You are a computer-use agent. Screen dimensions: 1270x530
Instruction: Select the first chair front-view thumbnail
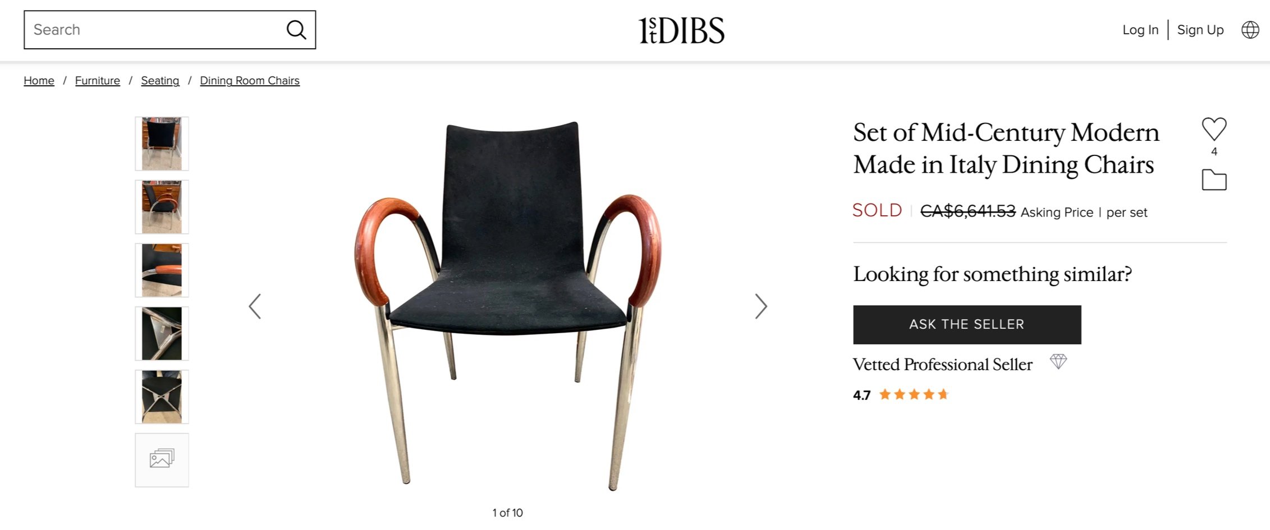(x=162, y=144)
